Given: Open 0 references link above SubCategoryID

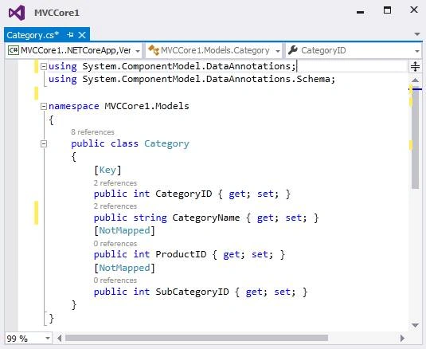Looking at the screenshot, I should pos(115,280).
